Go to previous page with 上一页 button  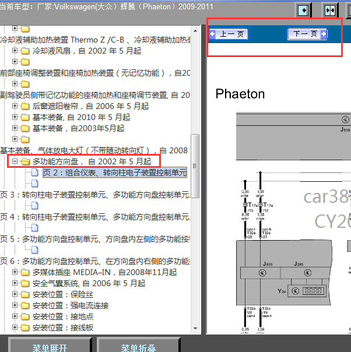(x=229, y=34)
